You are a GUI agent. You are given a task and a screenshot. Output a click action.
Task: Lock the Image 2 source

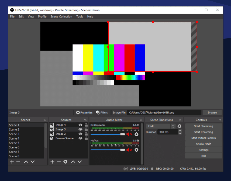86,134
